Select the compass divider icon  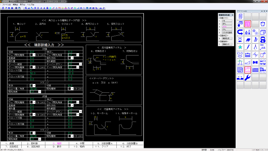(255, 47)
